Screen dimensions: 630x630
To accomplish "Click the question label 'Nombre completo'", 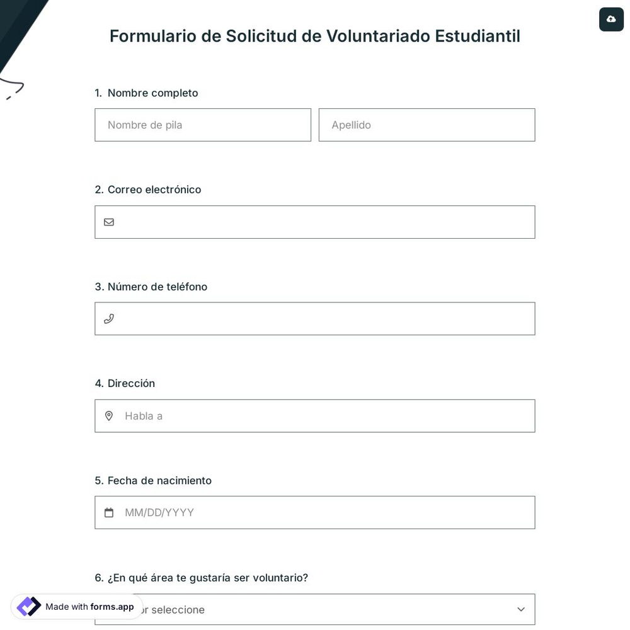I will pos(152,93).
